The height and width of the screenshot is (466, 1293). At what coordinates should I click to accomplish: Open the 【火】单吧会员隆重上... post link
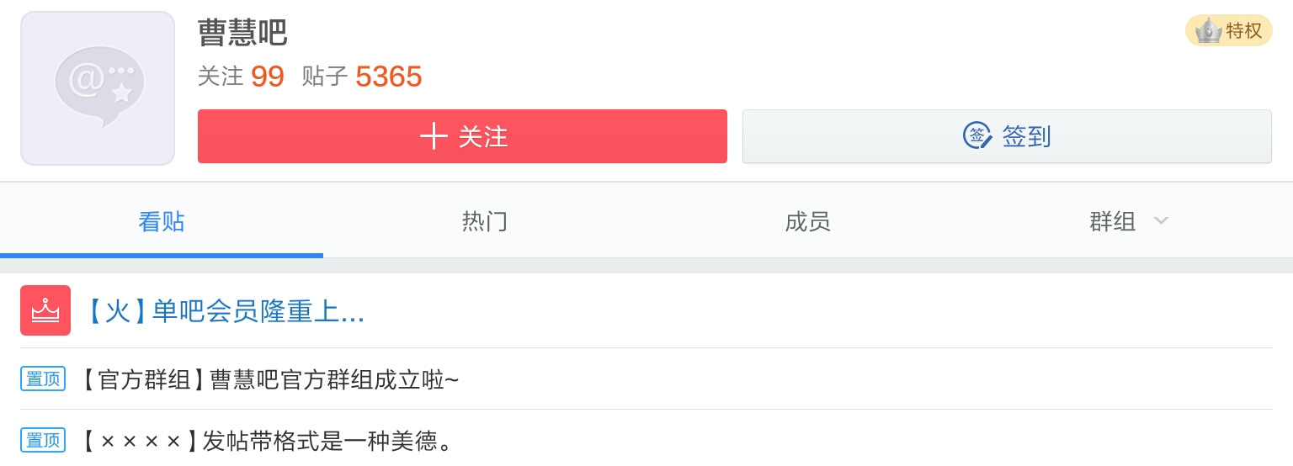point(224,312)
